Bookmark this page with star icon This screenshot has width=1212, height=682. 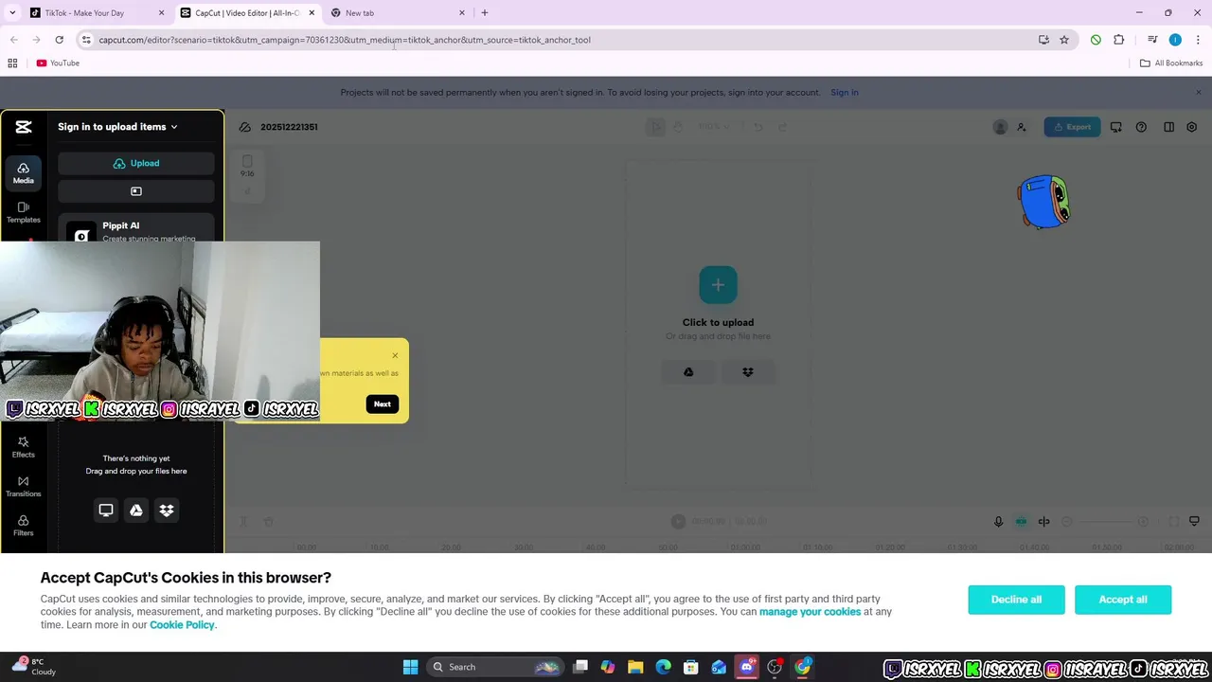(1064, 40)
